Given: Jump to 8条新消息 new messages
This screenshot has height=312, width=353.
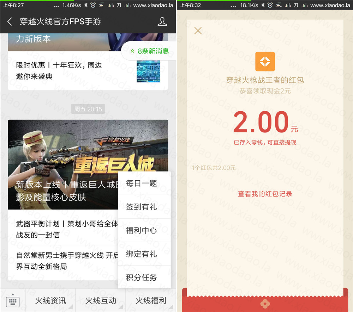Looking at the screenshot, I should 149,51.
